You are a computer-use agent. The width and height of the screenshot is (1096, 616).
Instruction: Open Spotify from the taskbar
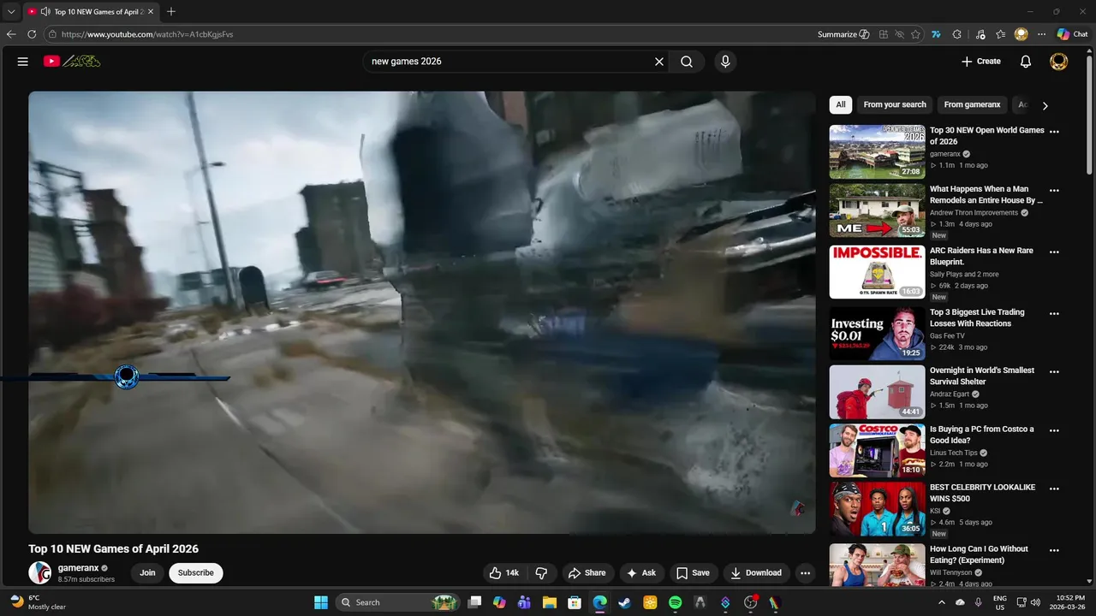coord(675,602)
